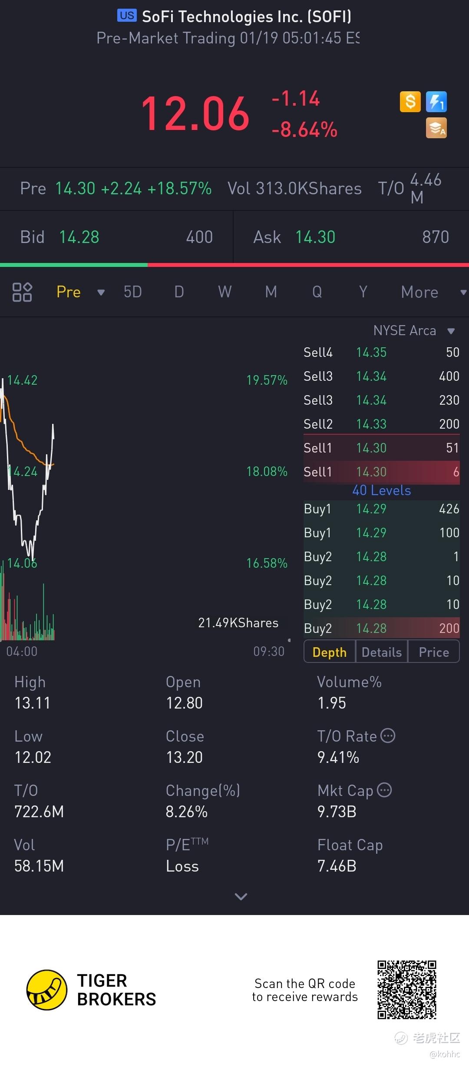The width and height of the screenshot is (469, 1065).
Task: Open the Price tab
Action: point(434,652)
